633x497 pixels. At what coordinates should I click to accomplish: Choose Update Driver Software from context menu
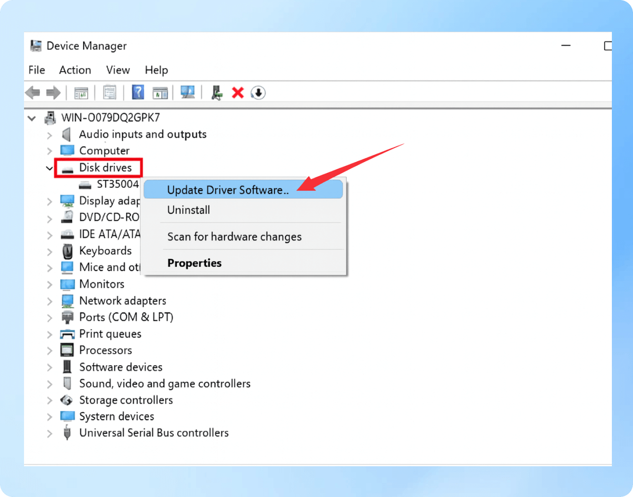click(x=243, y=190)
